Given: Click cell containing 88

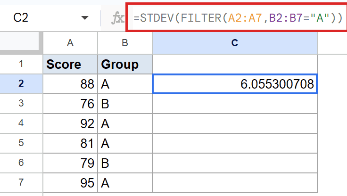Looking at the screenshot, I should coord(70,84).
